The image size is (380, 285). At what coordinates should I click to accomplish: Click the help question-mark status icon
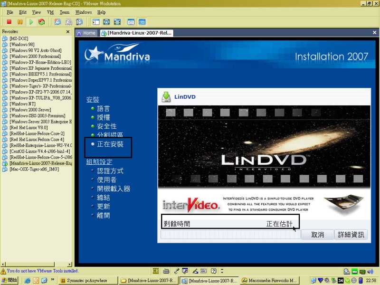pyautogui.click(x=213, y=271)
